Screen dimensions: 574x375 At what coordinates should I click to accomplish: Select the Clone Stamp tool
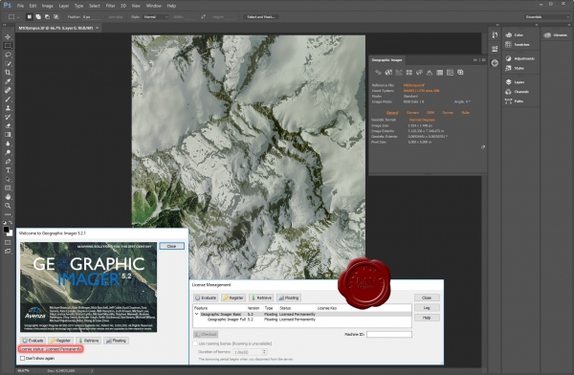(8, 108)
